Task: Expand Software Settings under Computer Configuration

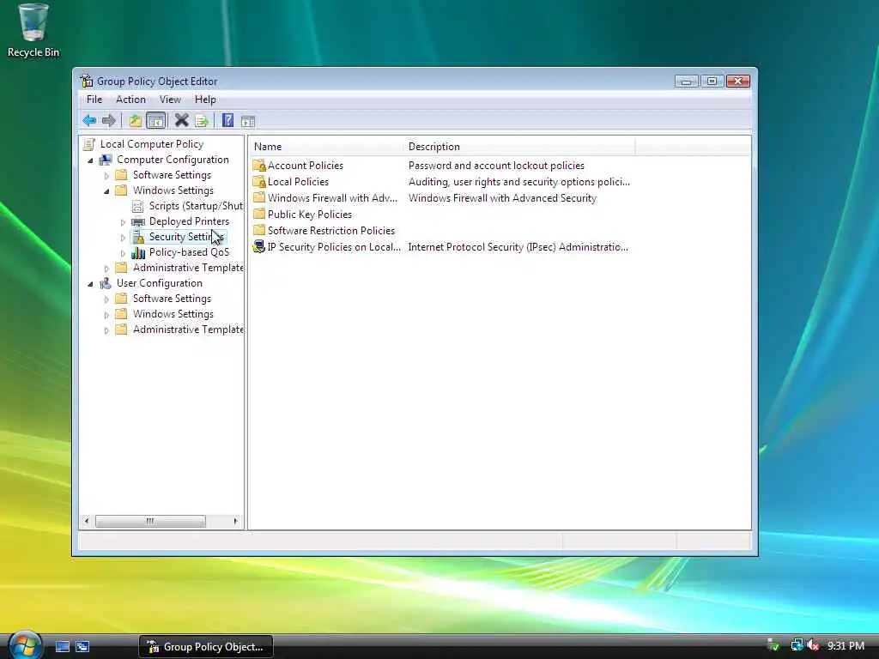Action: [x=106, y=176]
